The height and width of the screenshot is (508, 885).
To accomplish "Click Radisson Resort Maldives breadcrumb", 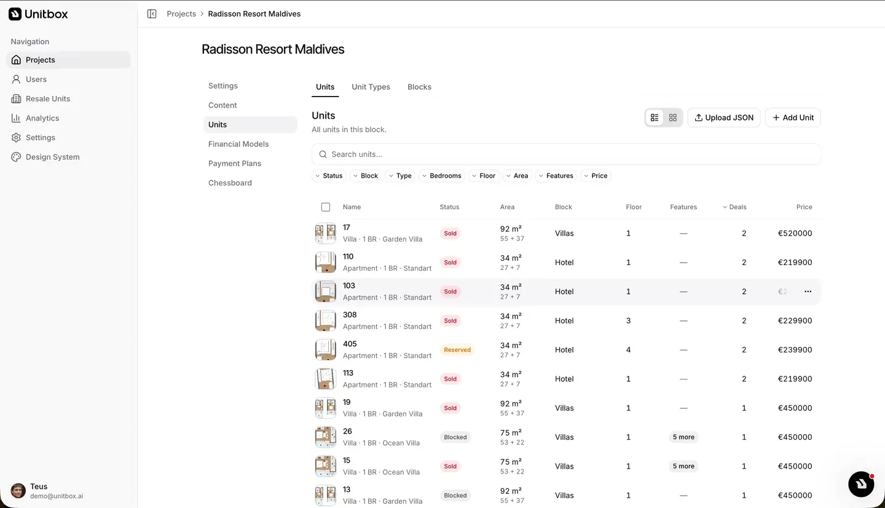I will click(254, 14).
